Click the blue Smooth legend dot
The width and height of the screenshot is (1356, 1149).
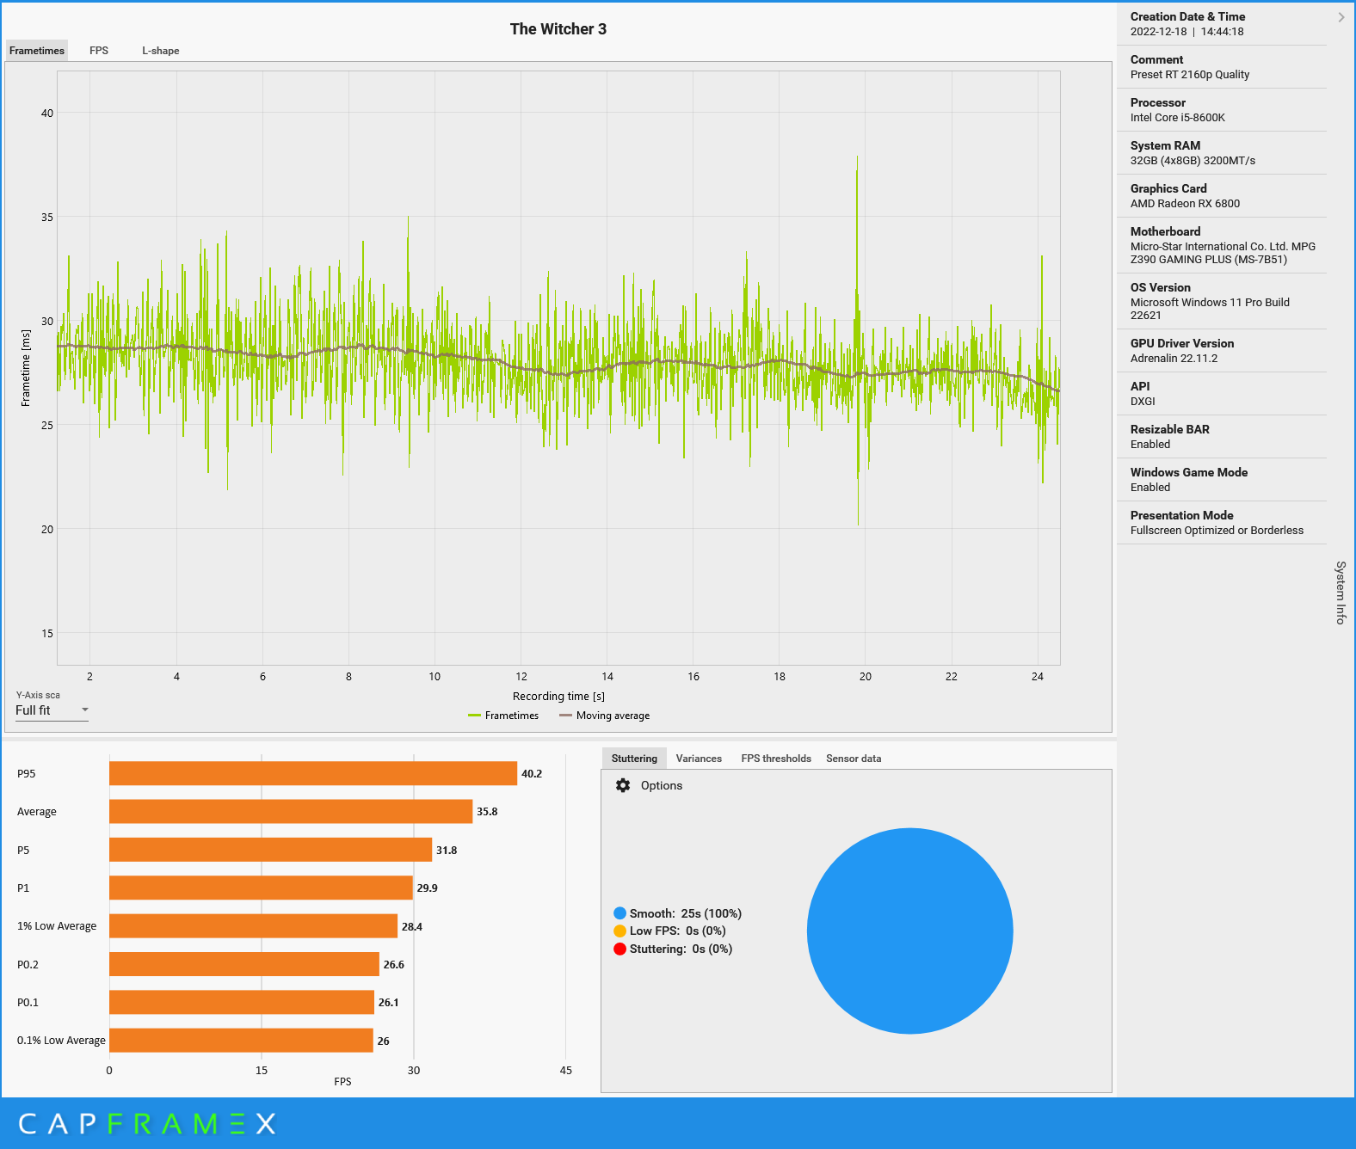[x=619, y=913]
